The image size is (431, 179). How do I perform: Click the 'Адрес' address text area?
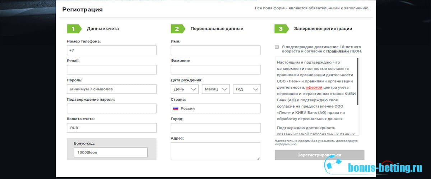pyautogui.click(x=215, y=151)
